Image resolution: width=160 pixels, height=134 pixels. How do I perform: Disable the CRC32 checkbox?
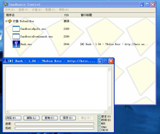(x=99, y=130)
